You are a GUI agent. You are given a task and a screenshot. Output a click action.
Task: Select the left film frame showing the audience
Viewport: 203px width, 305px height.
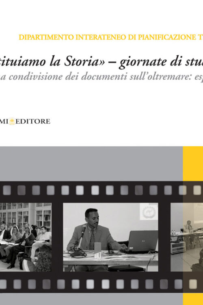coord(26,237)
